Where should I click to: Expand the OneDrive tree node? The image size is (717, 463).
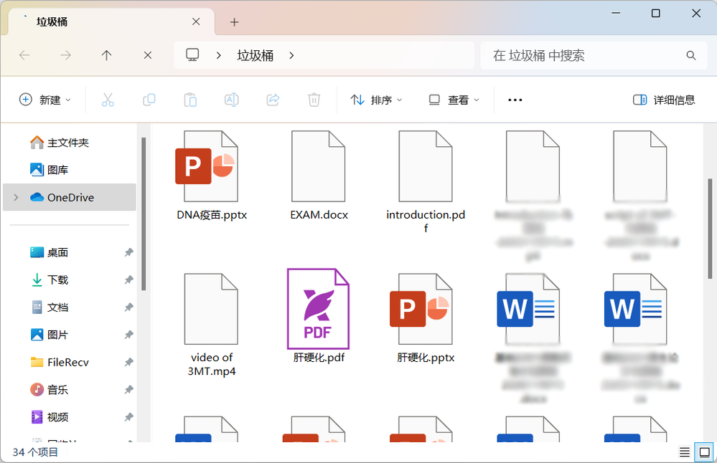tap(16, 197)
